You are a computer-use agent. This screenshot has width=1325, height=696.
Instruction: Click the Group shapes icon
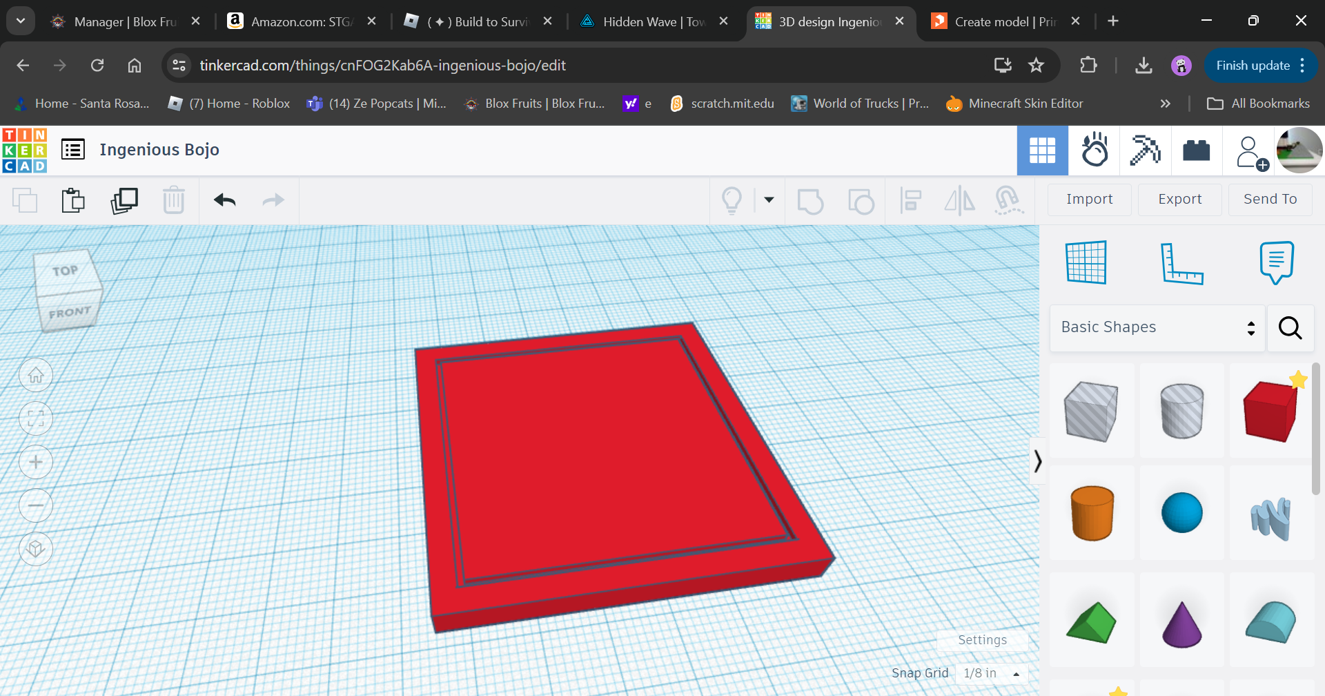810,201
